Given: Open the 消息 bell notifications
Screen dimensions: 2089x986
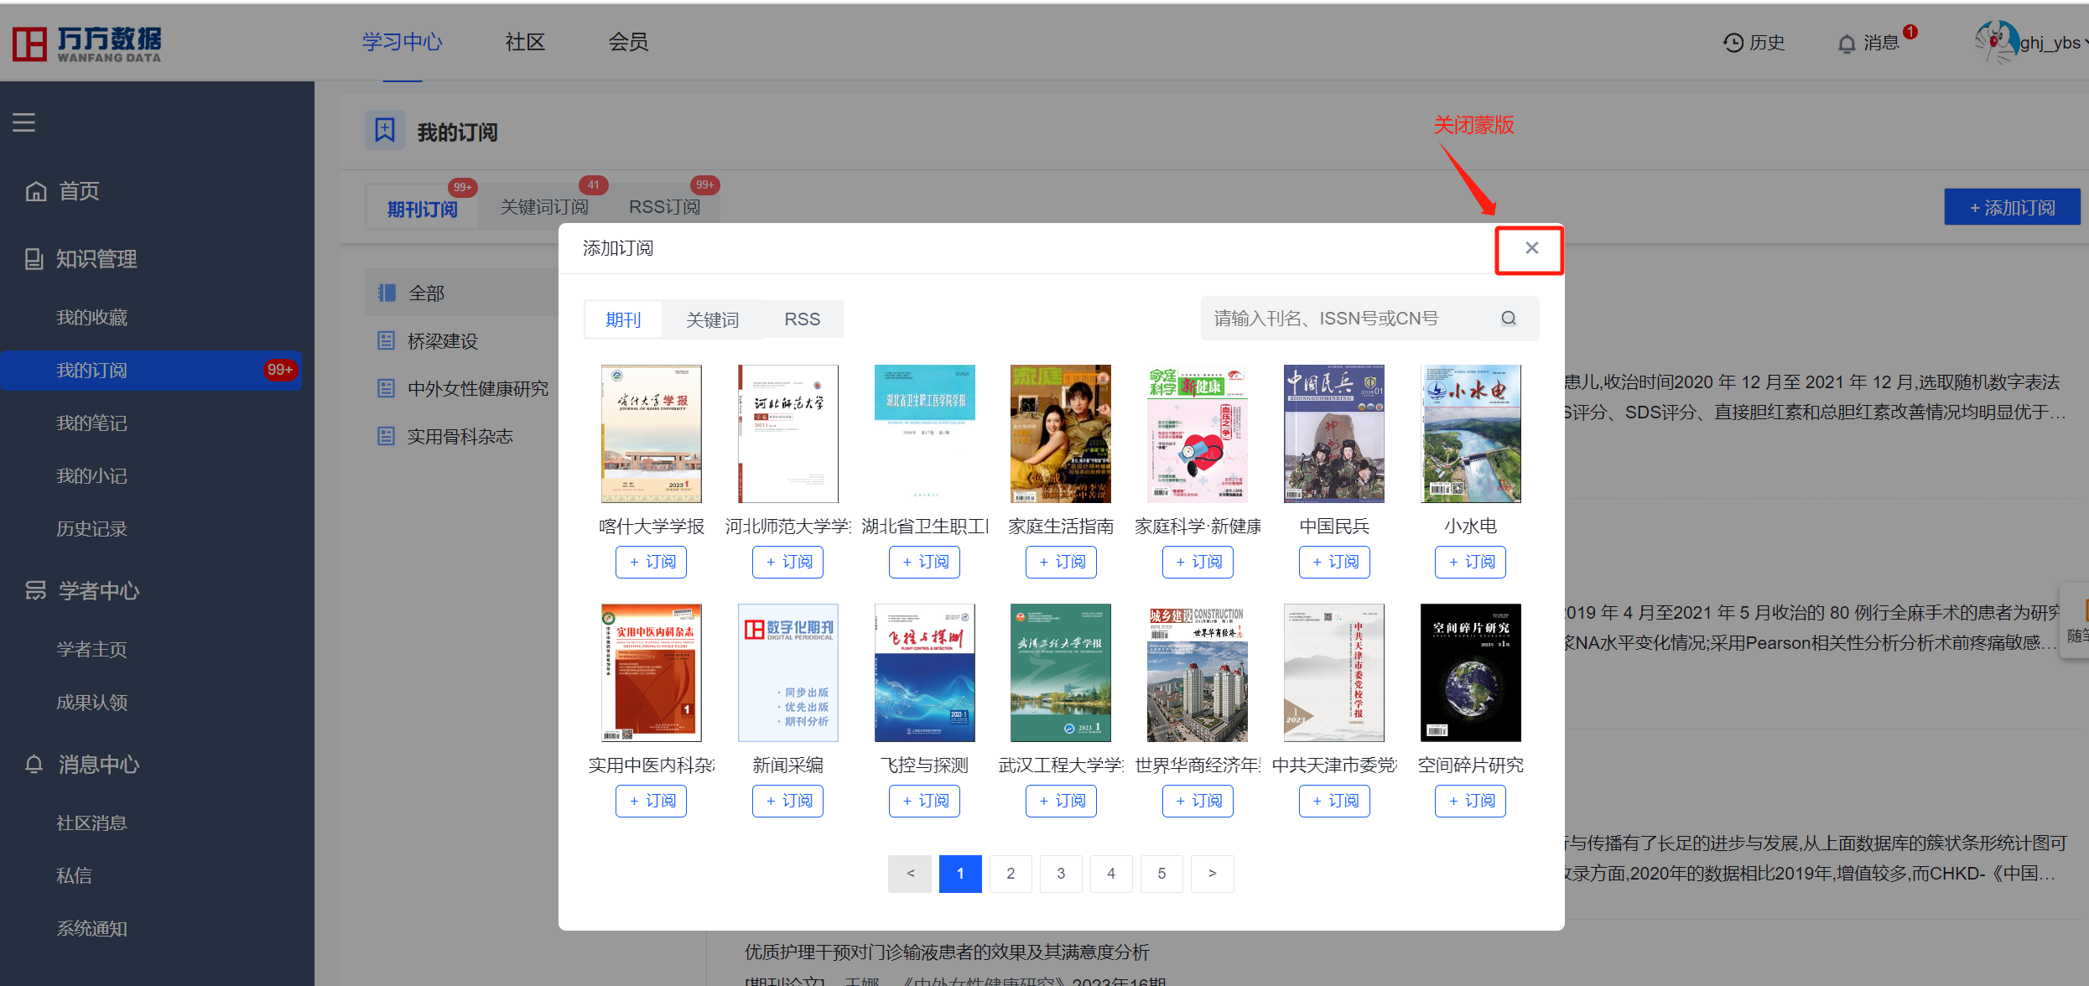Looking at the screenshot, I should (1847, 43).
